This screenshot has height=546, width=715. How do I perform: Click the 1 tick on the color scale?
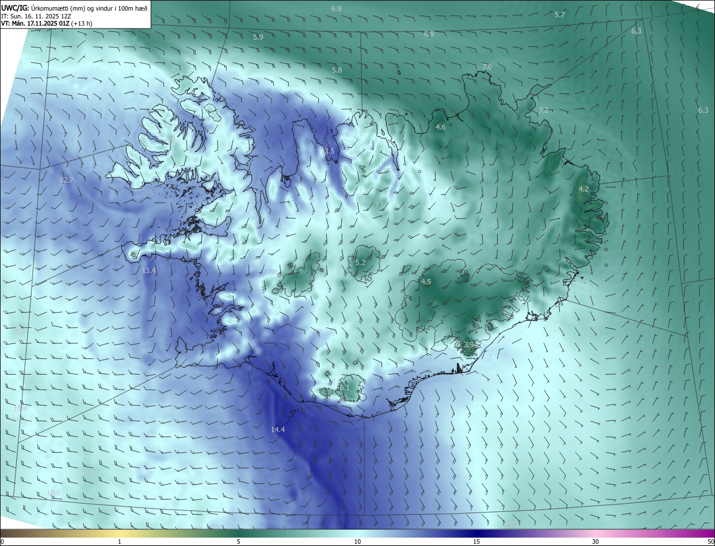pyautogui.click(x=120, y=542)
